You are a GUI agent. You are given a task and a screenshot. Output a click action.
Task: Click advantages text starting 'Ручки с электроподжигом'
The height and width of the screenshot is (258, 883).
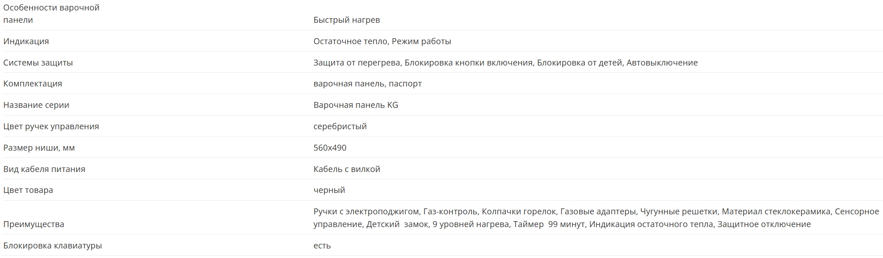click(x=596, y=218)
